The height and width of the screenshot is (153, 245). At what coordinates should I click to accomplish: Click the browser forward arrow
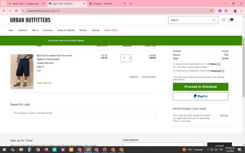point(10,11)
